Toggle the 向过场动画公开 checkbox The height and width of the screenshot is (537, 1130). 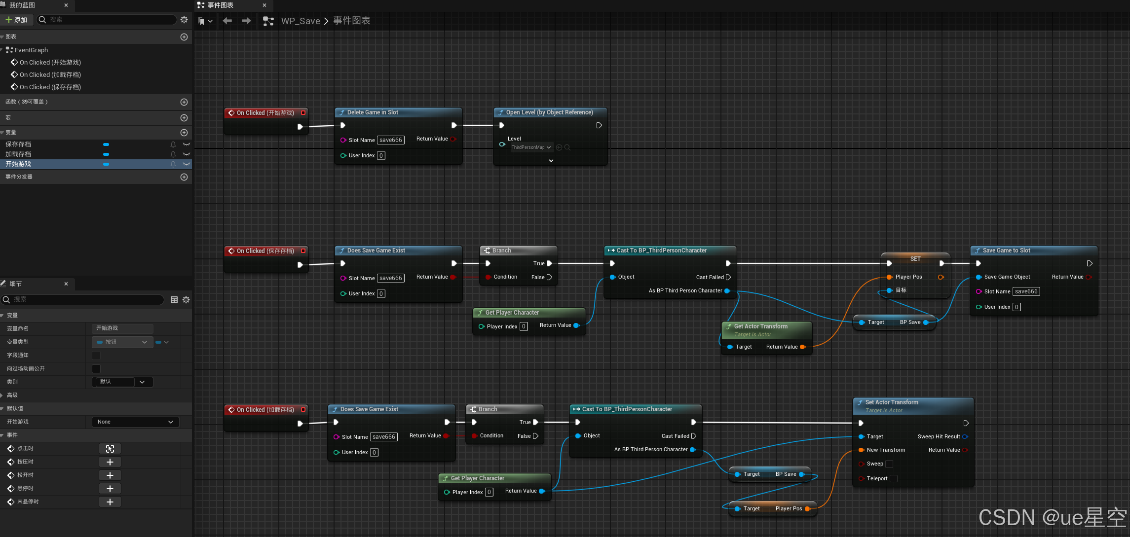[x=96, y=368]
